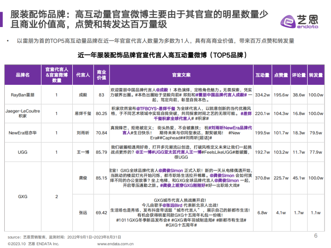Screen dimensions: 331x248
Task: Select the 互动量 column header
Action: pos(262,75)
